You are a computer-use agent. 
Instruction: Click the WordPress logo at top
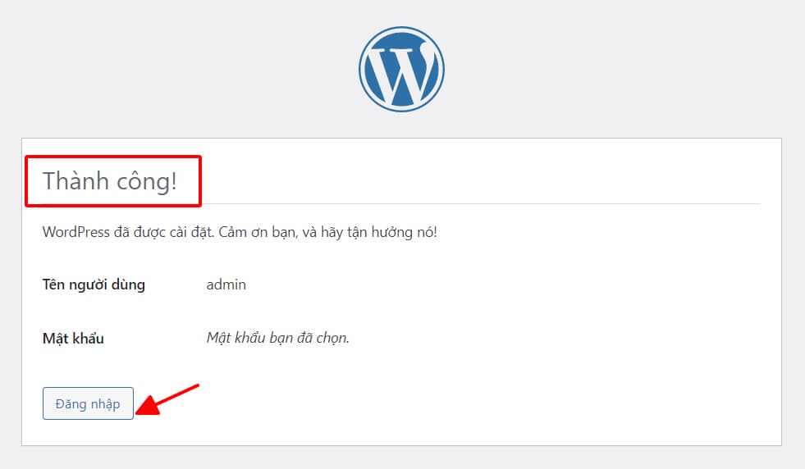click(401, 69)
